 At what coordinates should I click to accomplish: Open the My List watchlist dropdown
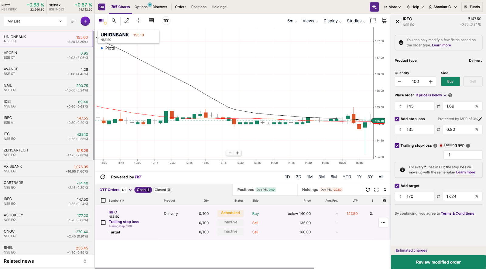35,21
